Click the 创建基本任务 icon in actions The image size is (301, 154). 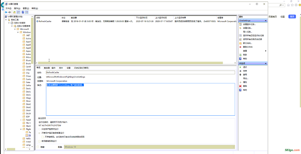pos(240,24)
